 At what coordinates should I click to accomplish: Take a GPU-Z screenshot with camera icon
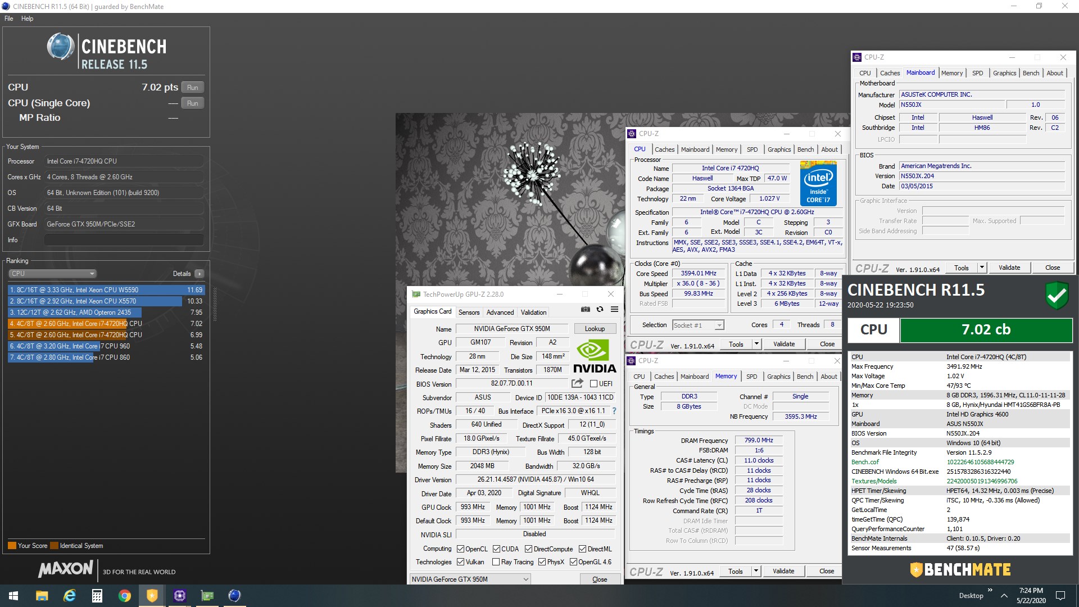pyautogui.click(x=585, y=309)
